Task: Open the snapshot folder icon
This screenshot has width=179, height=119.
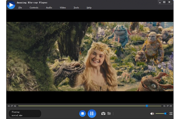Action: (x=109, y=113)
